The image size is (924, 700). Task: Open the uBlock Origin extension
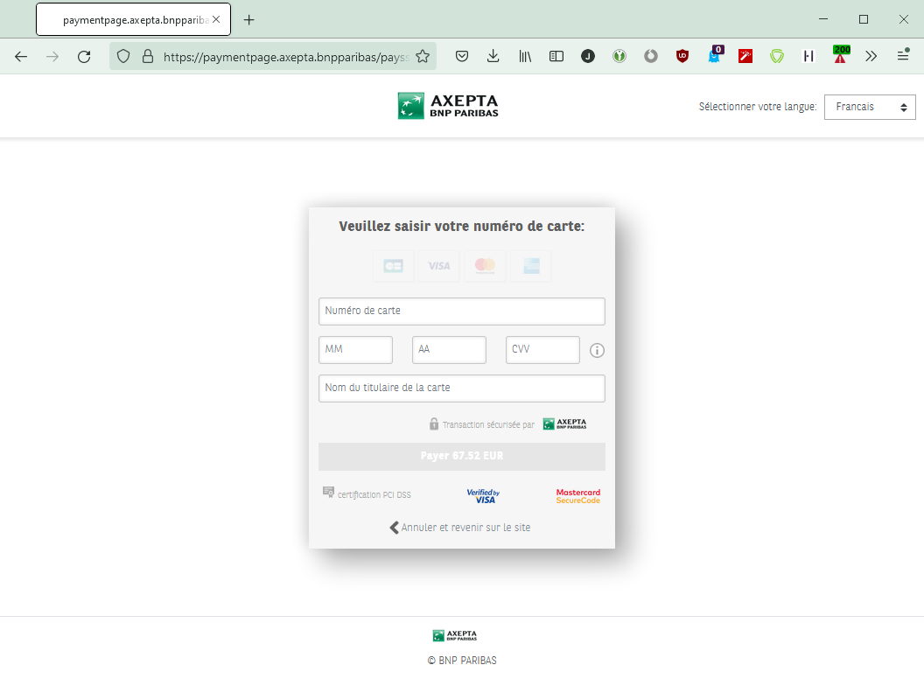[682, 56]
